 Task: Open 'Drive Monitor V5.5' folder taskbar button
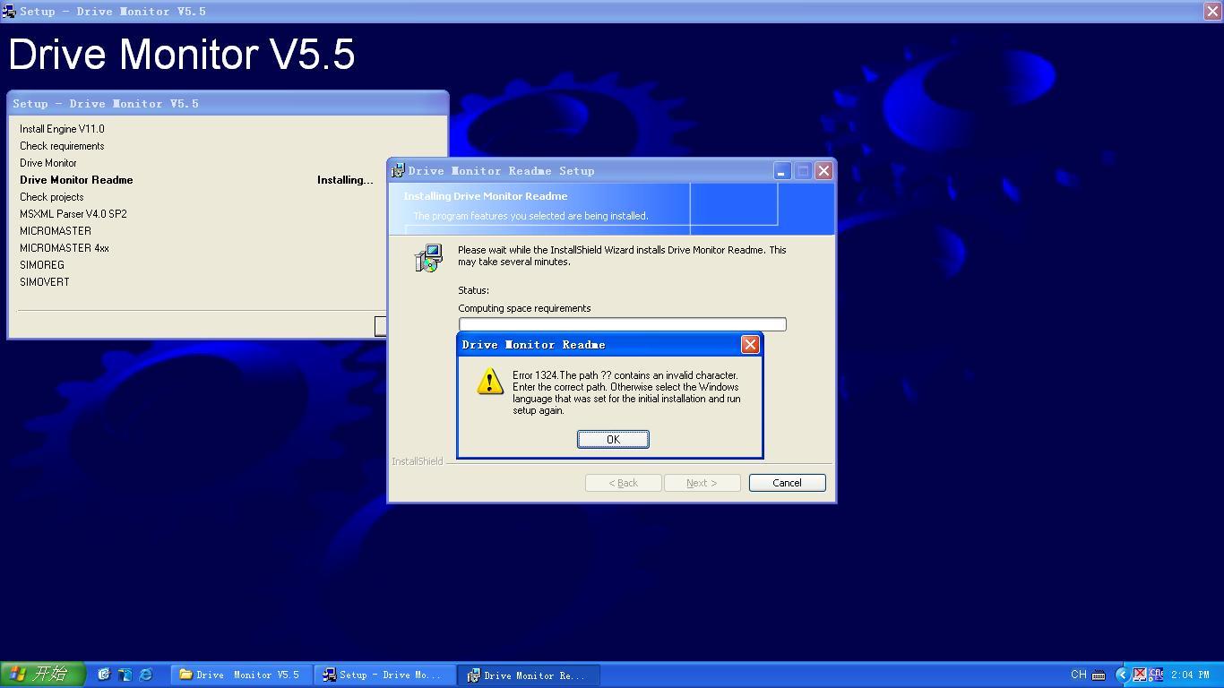[241, 675]
